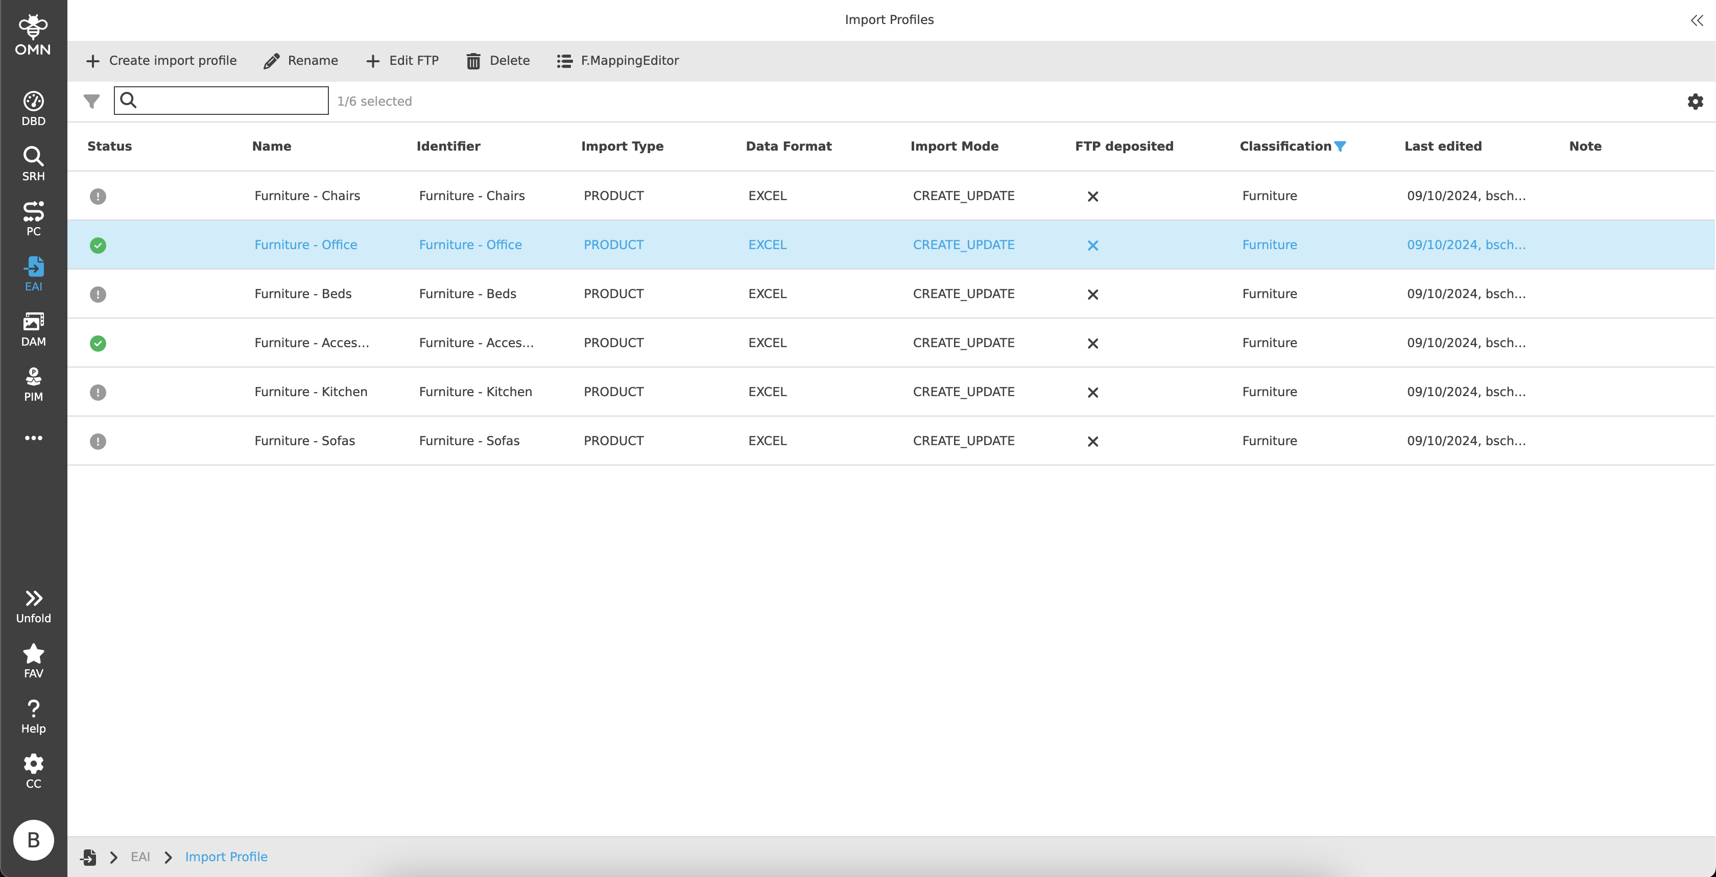Select the Furniture - Chairs row status
Screen dimensions: 1716x877
(98, 197)
